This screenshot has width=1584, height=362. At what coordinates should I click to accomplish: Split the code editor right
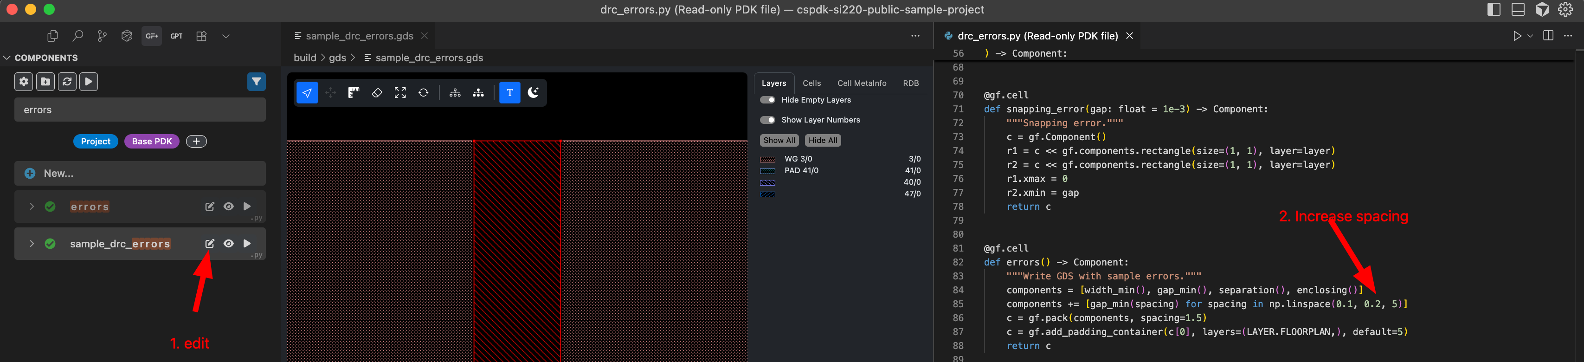pos(1548,36)
